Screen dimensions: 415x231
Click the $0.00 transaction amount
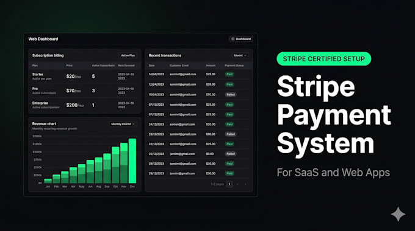(x=210, y=154)
